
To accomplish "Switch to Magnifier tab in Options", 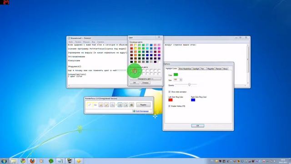I will tap(211, 69).
